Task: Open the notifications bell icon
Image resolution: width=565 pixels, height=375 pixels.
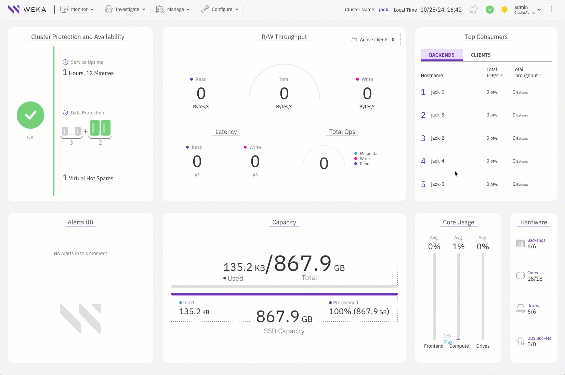Action: [x=474, y=10]
